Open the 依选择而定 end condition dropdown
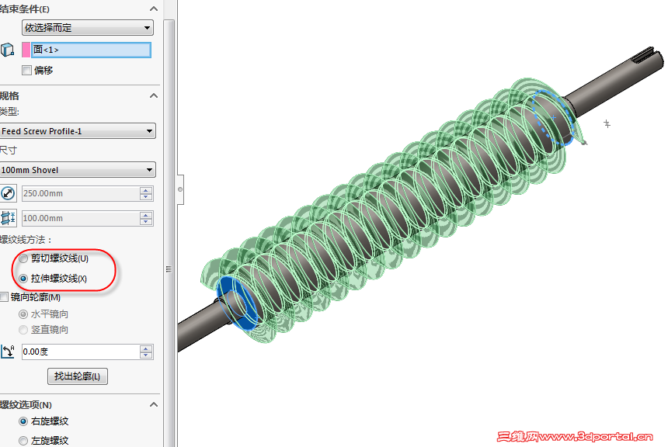 (x=87, y=28)
